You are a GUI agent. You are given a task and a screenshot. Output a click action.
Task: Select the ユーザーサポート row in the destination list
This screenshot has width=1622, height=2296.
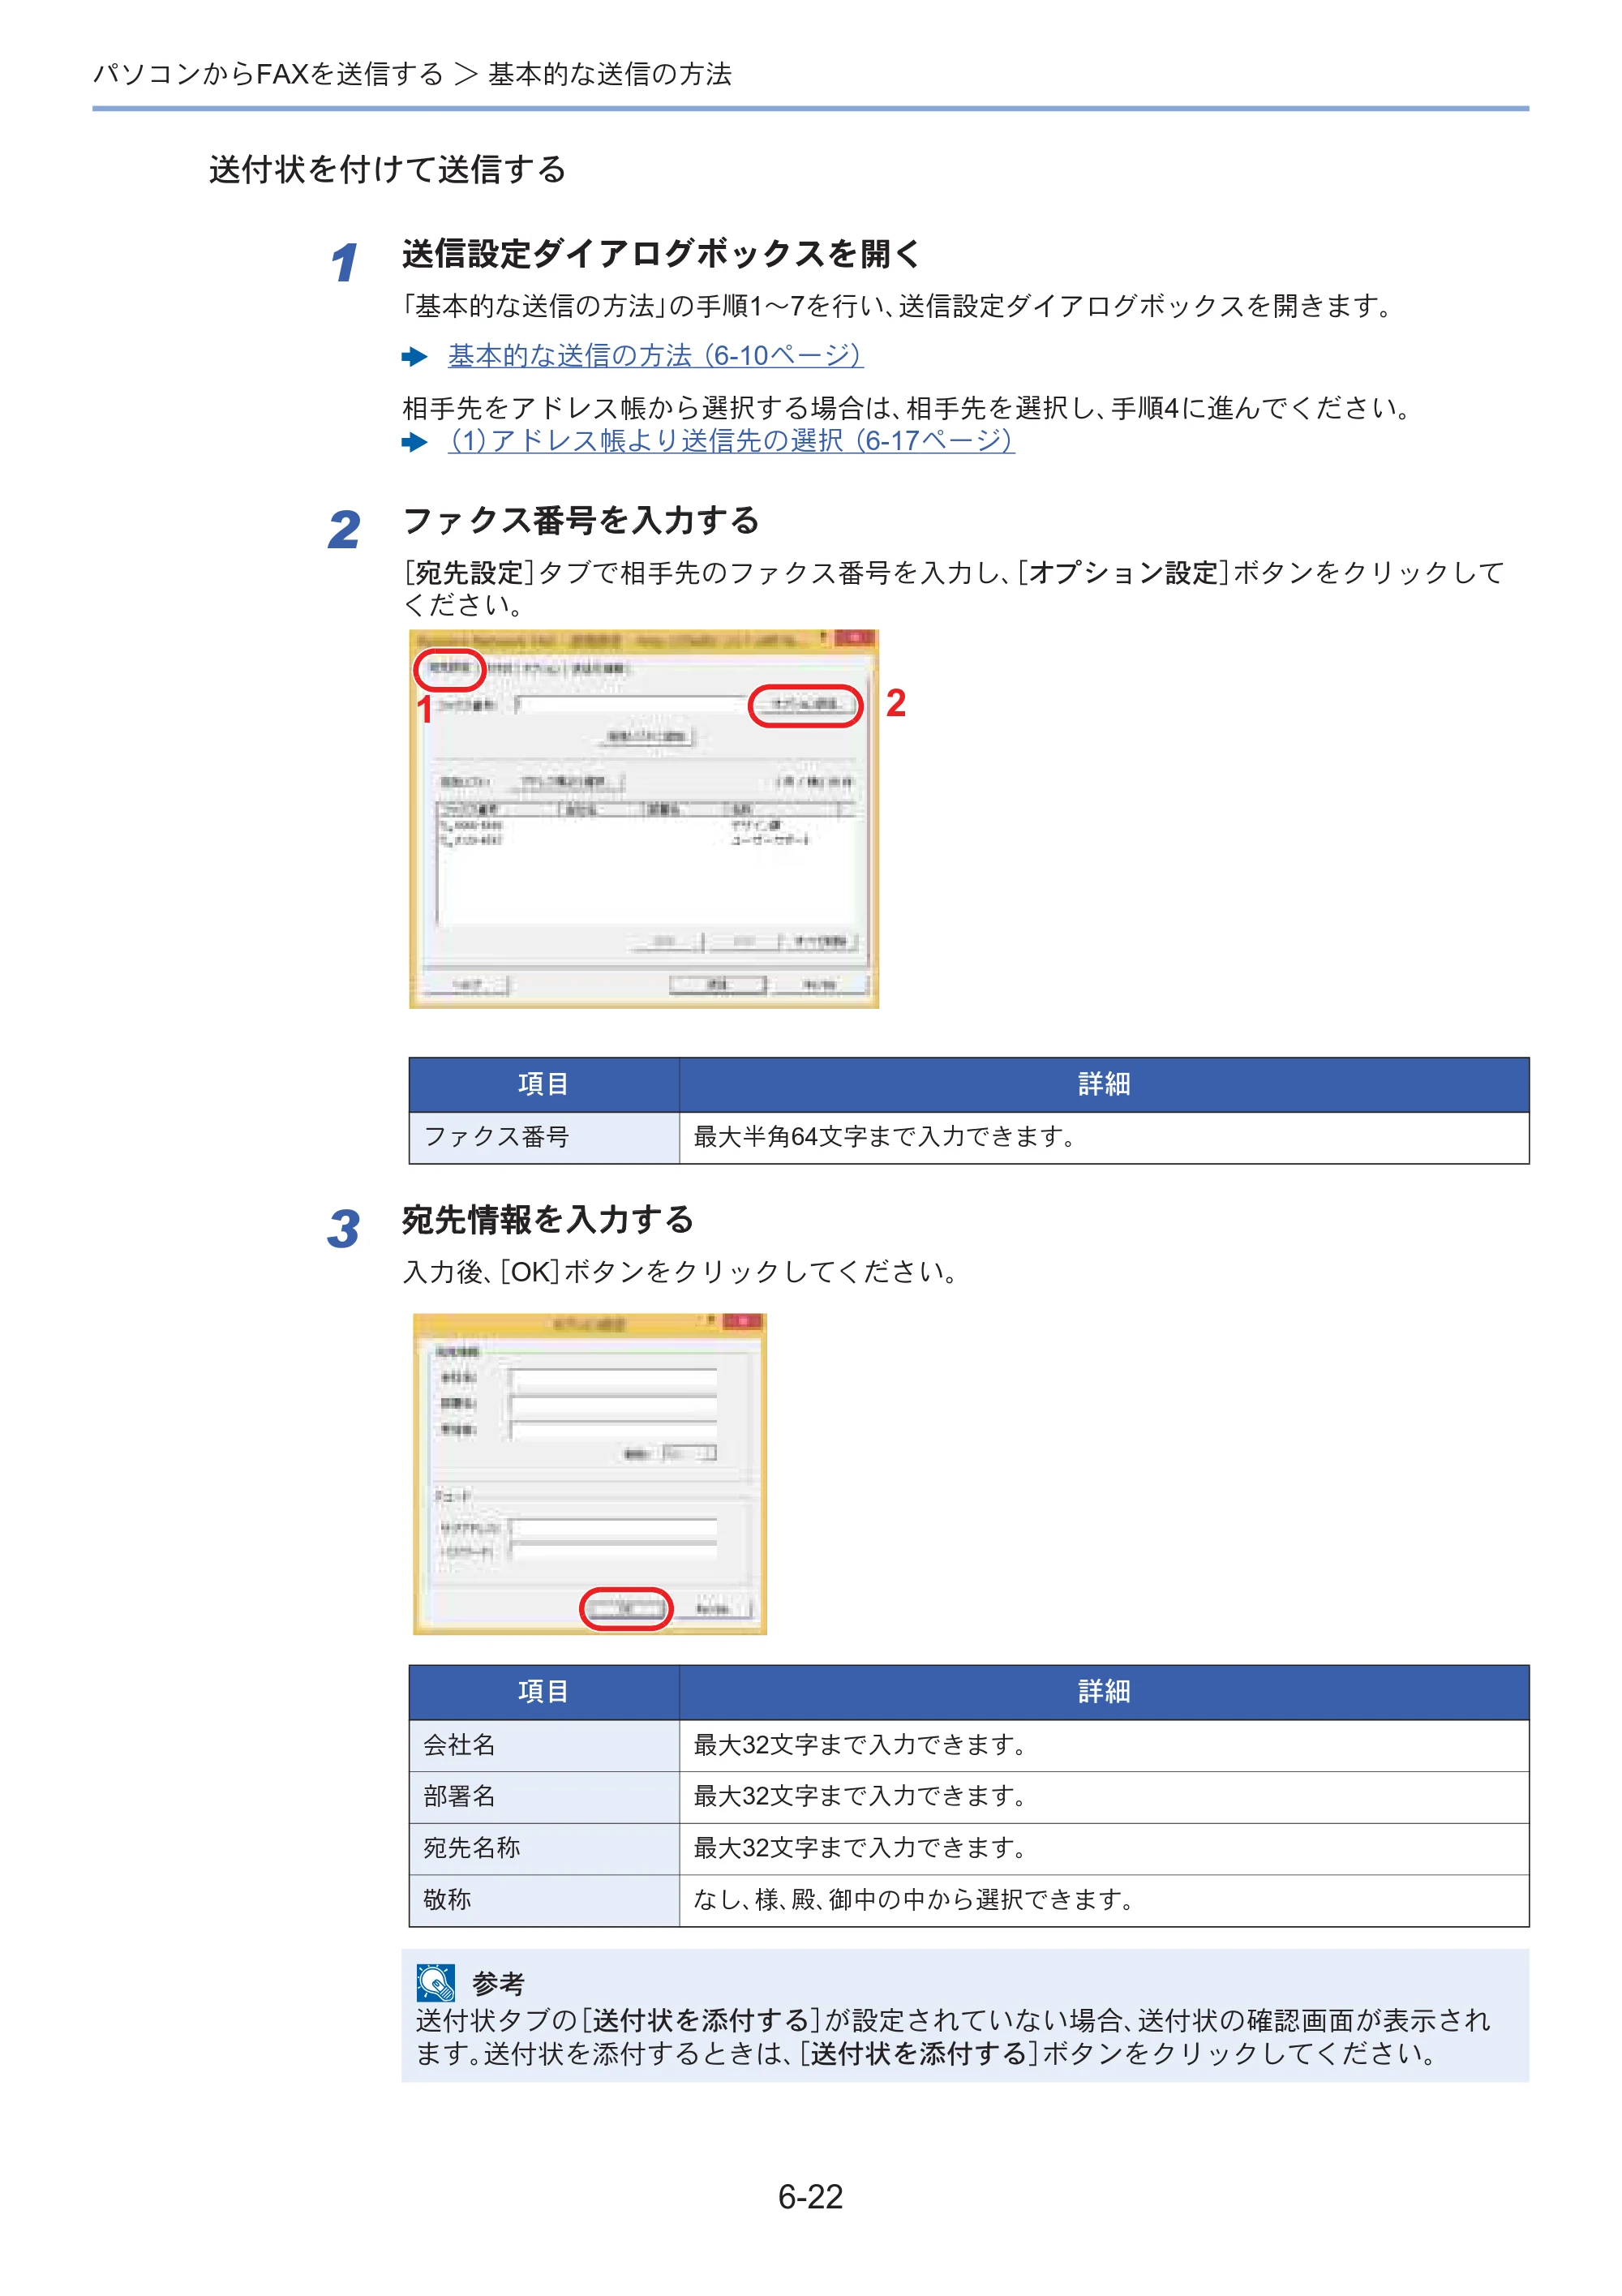click(646, 841)
